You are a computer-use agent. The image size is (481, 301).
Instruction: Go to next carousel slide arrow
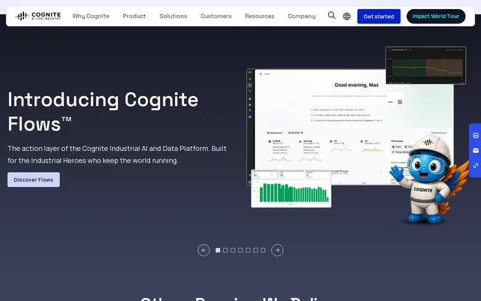277,250
